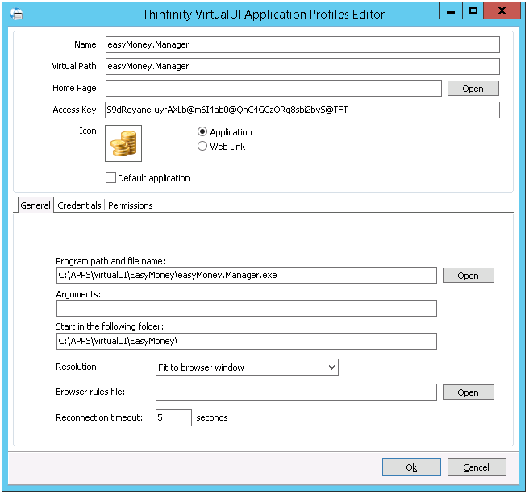529x494 pixels.
Task: Close the Profiles Editor window
Action: [502, 11]
